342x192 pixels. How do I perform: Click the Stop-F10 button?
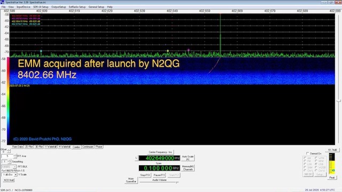[x=145, y=175]
